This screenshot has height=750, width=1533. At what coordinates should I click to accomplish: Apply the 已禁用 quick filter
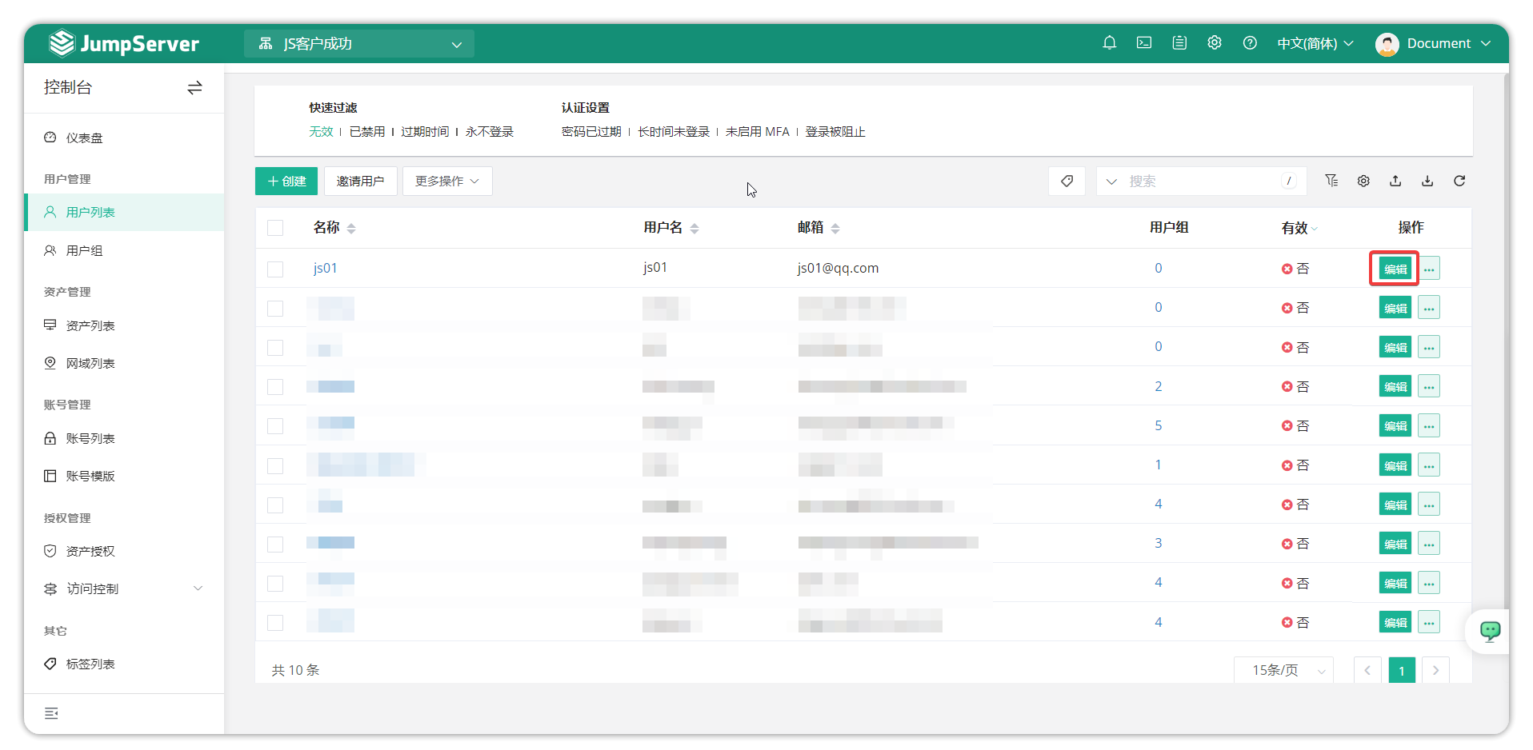coord(367,132)
